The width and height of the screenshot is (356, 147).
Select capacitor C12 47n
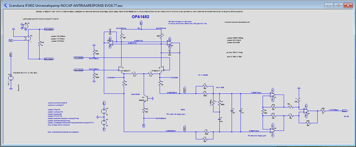click(x=220, y=119)
